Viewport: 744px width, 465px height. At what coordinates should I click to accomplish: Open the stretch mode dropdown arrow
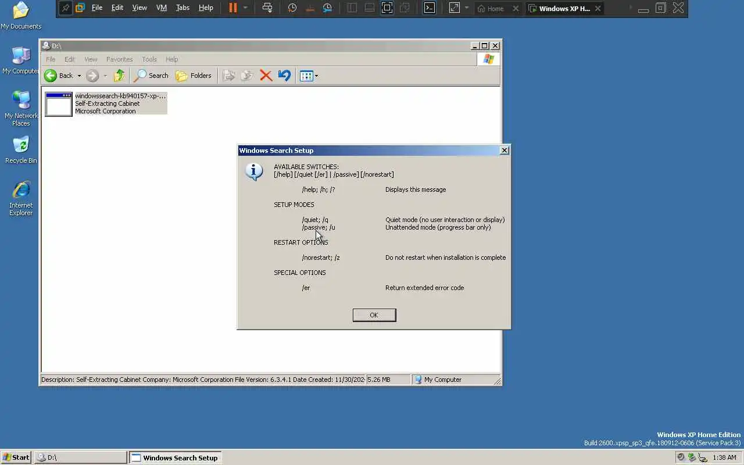[466, 8]
